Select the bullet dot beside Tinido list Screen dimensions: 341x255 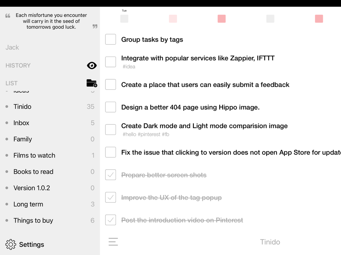tap(7, 107)
